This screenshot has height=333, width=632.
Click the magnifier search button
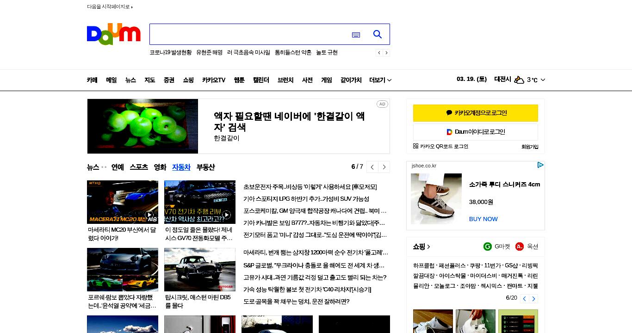[x=378, y=34]
